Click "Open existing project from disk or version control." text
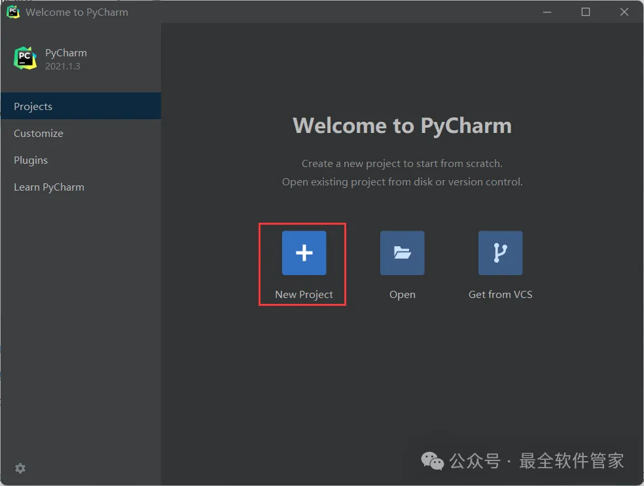 point(402,181)
